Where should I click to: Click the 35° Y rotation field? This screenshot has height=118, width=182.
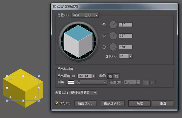(x=126, y=36)
